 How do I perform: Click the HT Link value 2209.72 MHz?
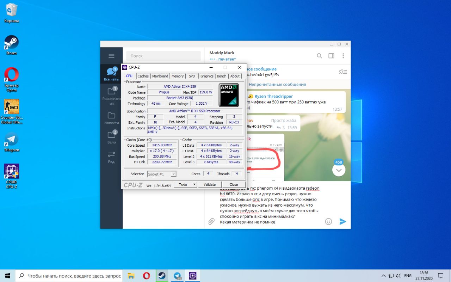pyautogui.click(x=162, y=162)
